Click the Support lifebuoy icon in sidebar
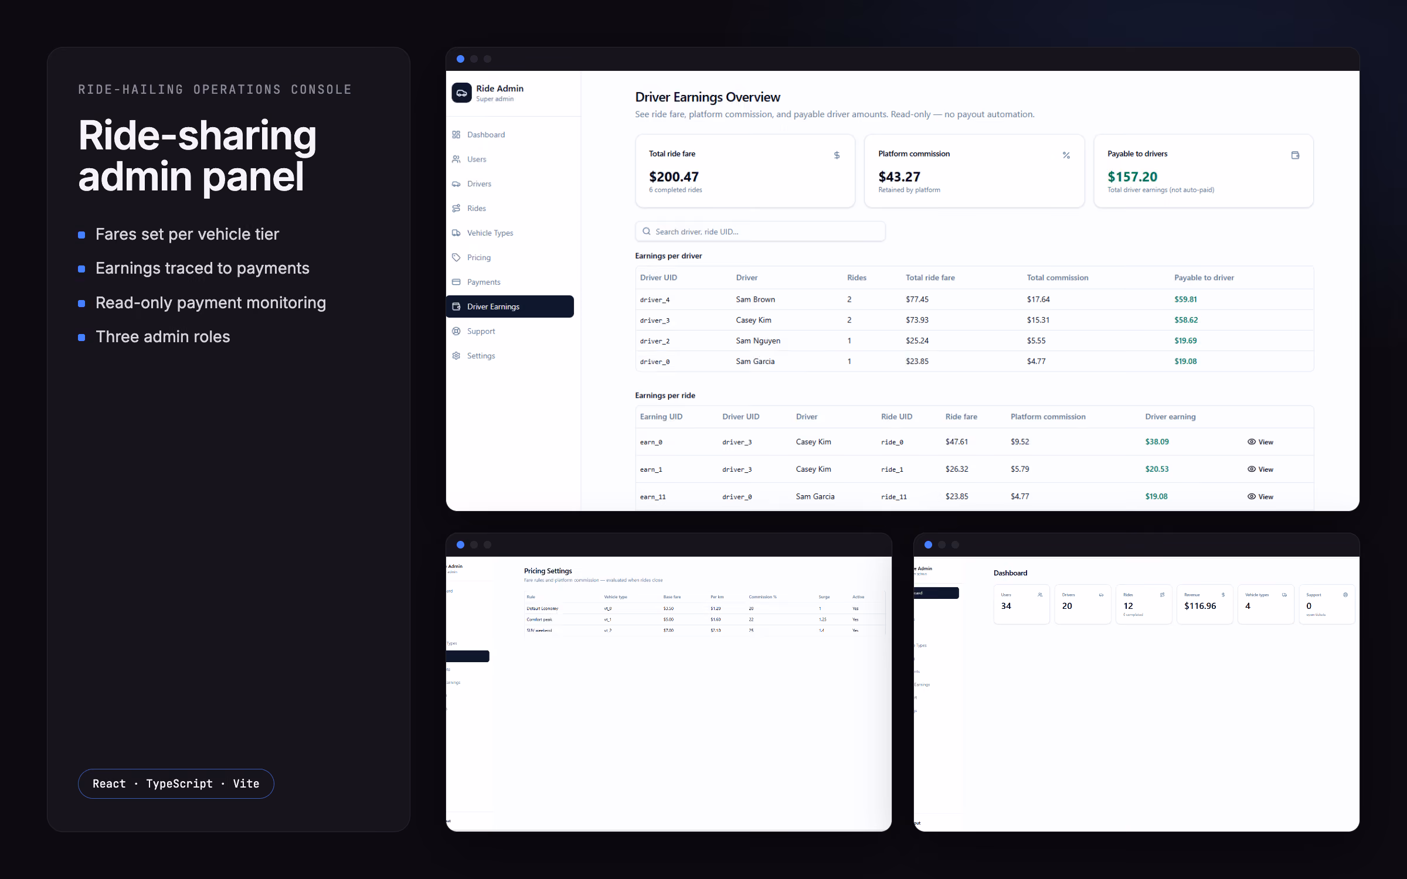Viewport: 1407px width, 879px height. [456, 332]
